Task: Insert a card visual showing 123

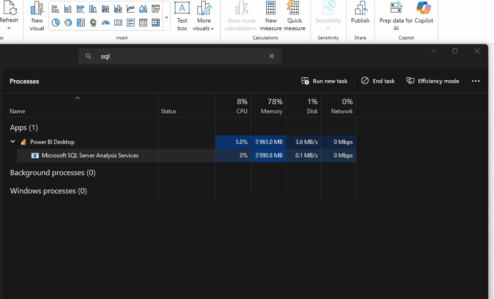Action: click(x=118, y=23)
